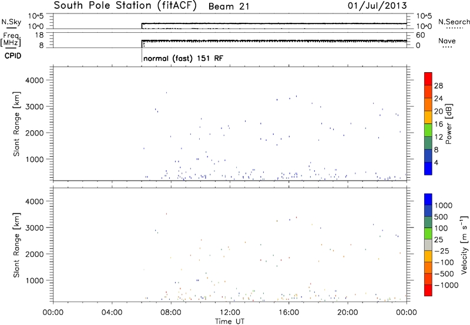Click the light green 12–16 dB Power swatch
This screenshot has height=325, width=470.
(428, 130)
